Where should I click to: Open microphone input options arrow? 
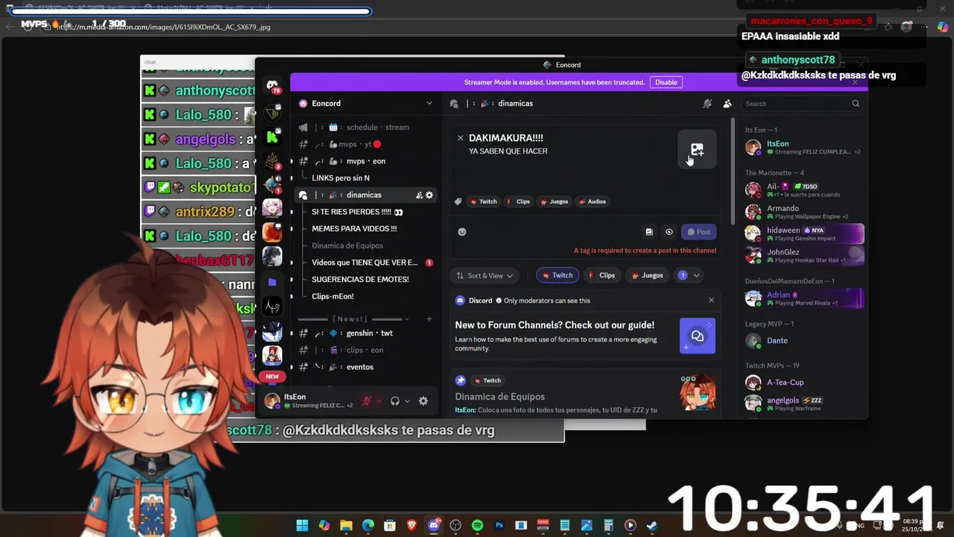tap(379, 401)
